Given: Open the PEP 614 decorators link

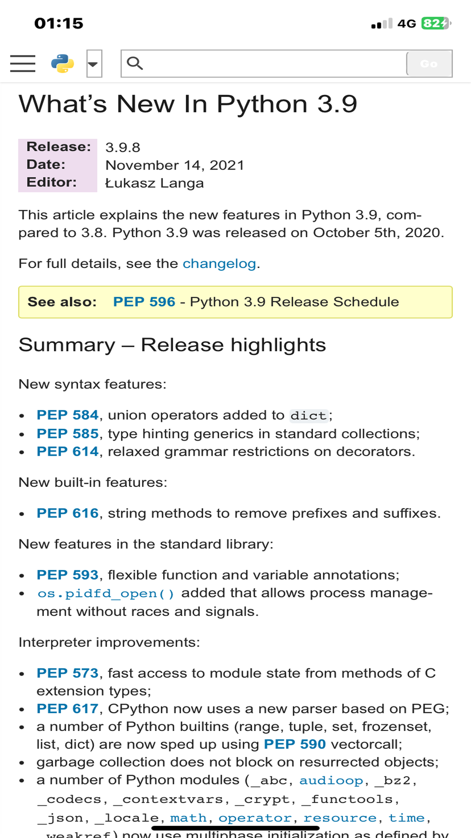Looking at the screenshot, I should tap(67, 451).
